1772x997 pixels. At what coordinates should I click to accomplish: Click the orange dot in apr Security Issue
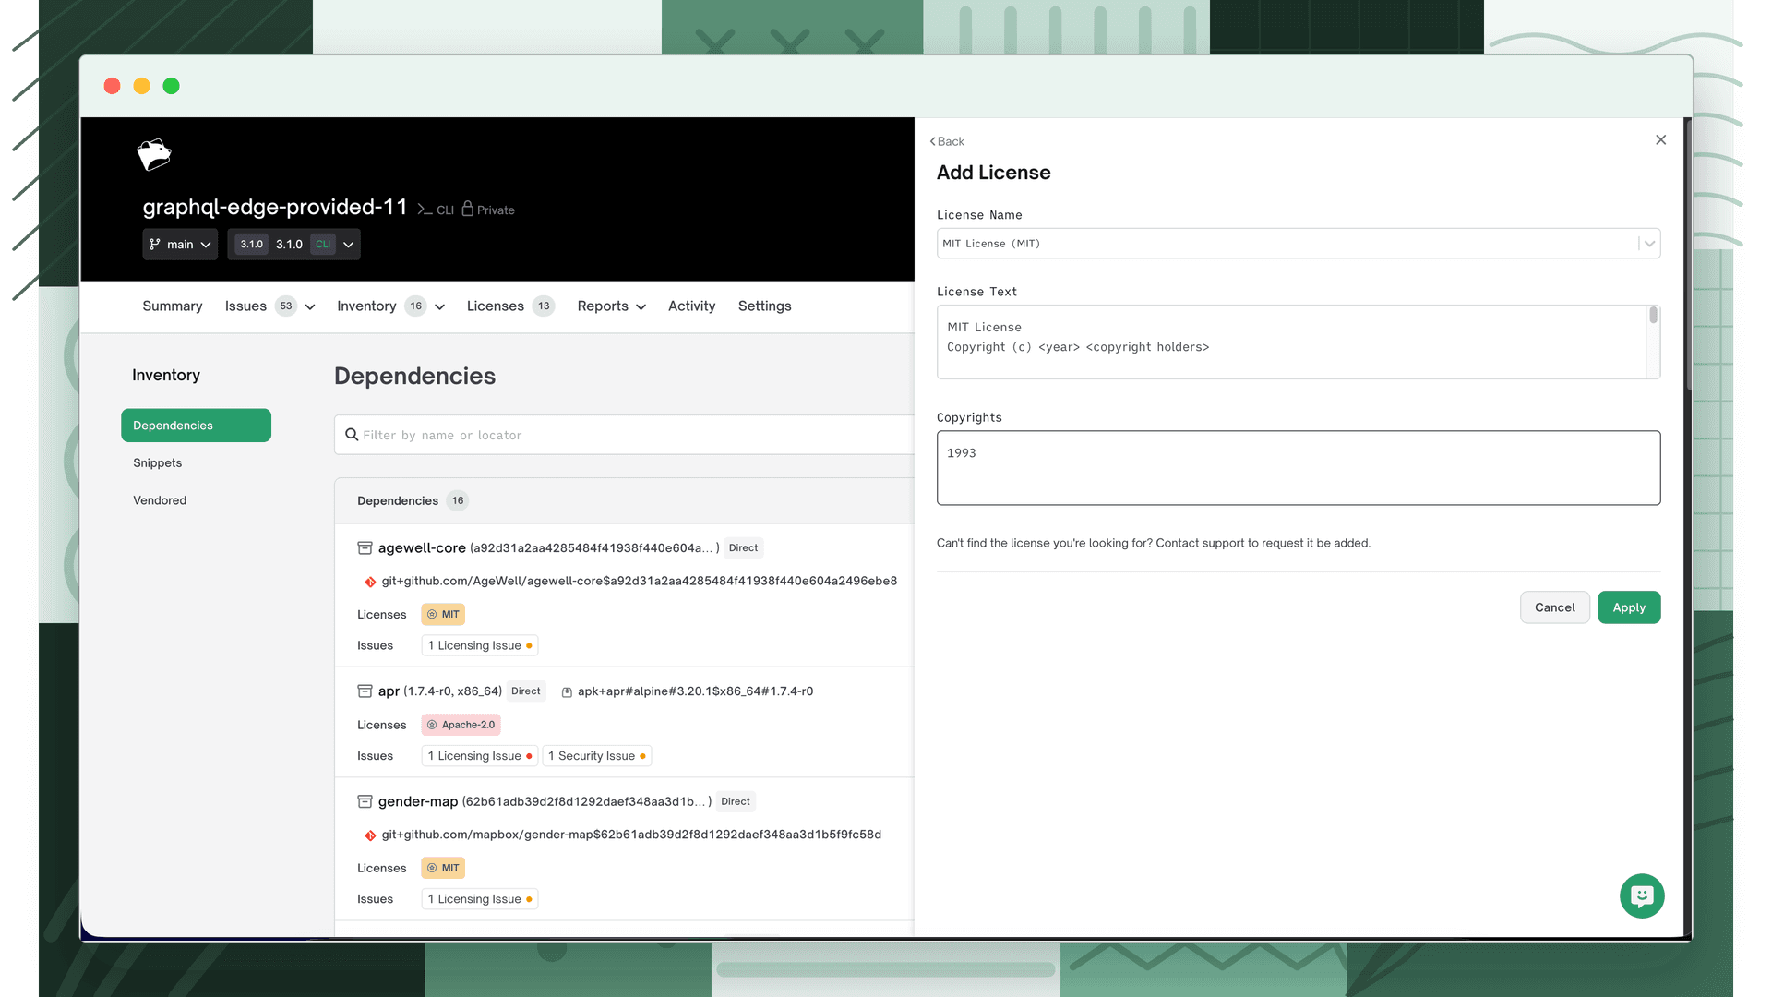point(642,756)
